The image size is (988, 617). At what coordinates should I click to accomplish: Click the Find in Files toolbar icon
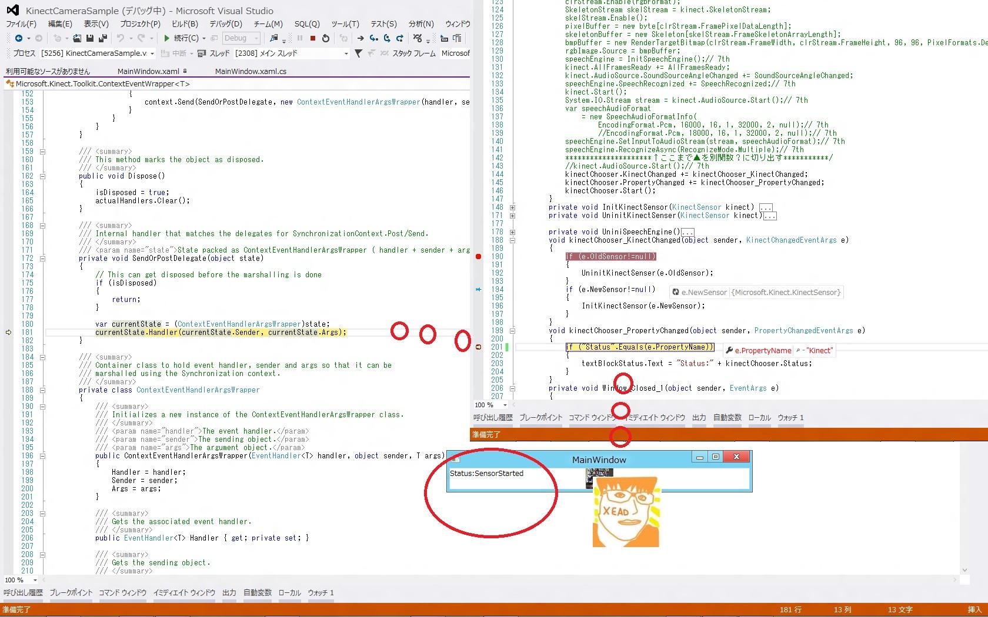(x=274, y=38)
